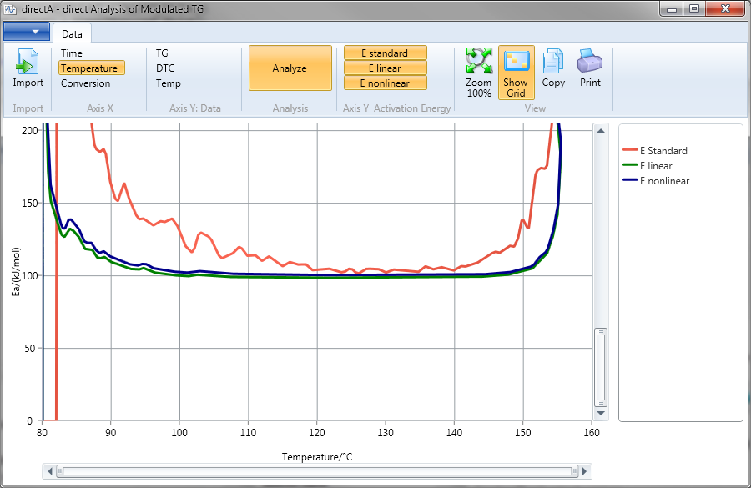Image resolution: width=751 pixels, height=488 pixels.
Task: Click the E linear legend entry
Action: click(647, 166)
